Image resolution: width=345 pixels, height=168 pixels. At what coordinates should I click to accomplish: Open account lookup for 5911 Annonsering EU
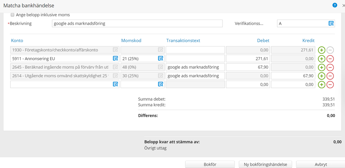115,59
